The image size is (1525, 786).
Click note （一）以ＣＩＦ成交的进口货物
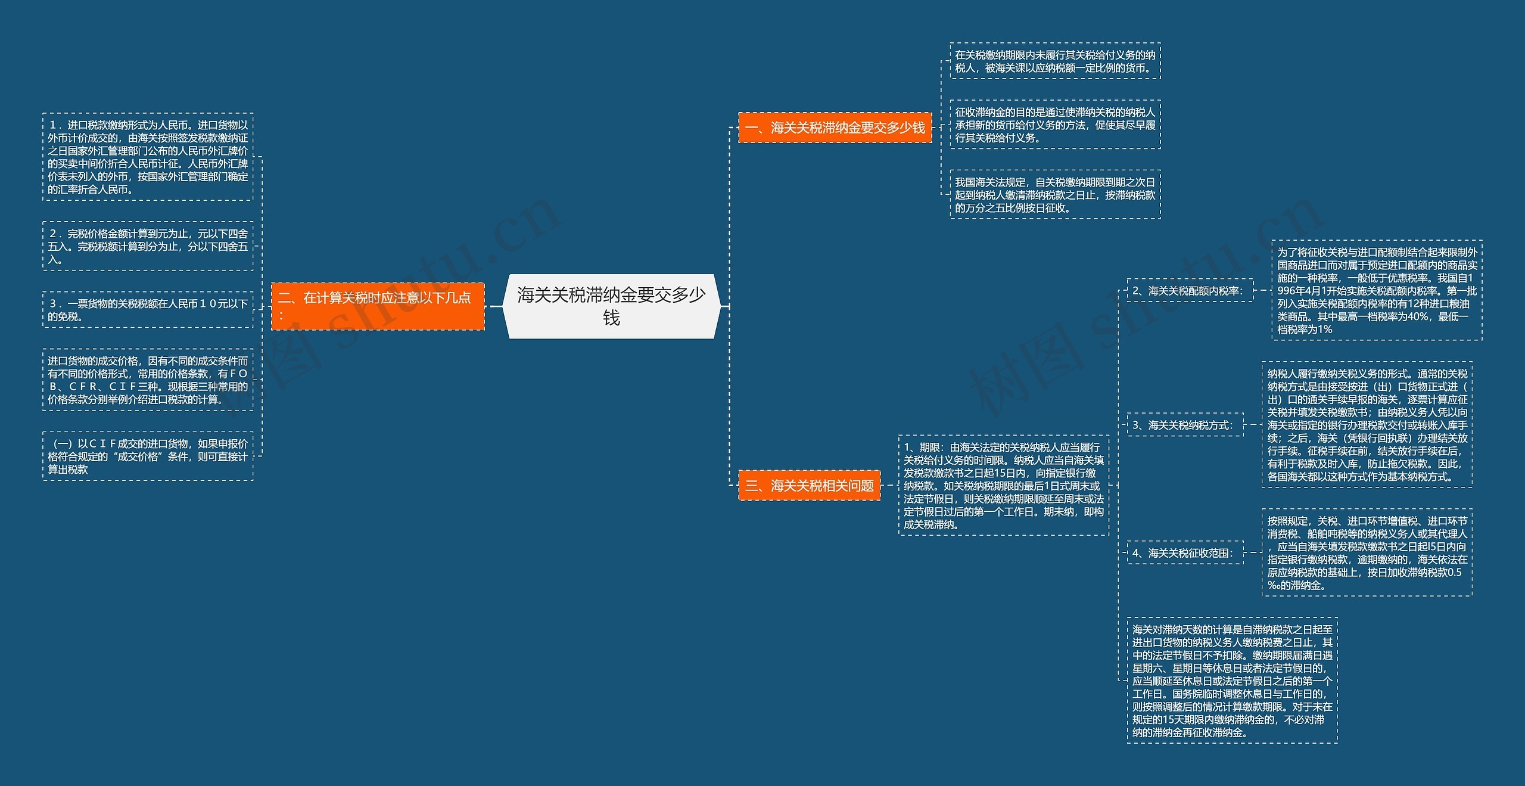pos(148,456)
